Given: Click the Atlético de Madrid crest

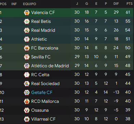Looking at the screenshot, I should coord(27,66).
